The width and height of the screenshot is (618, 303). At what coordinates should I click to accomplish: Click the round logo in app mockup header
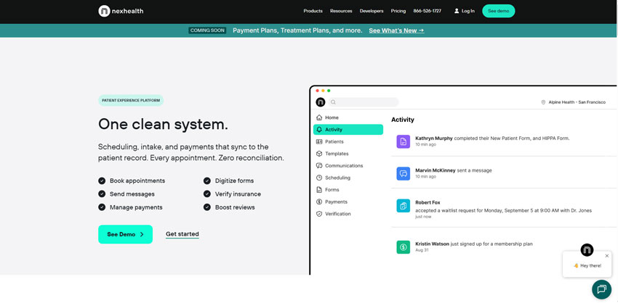[321, 102]
